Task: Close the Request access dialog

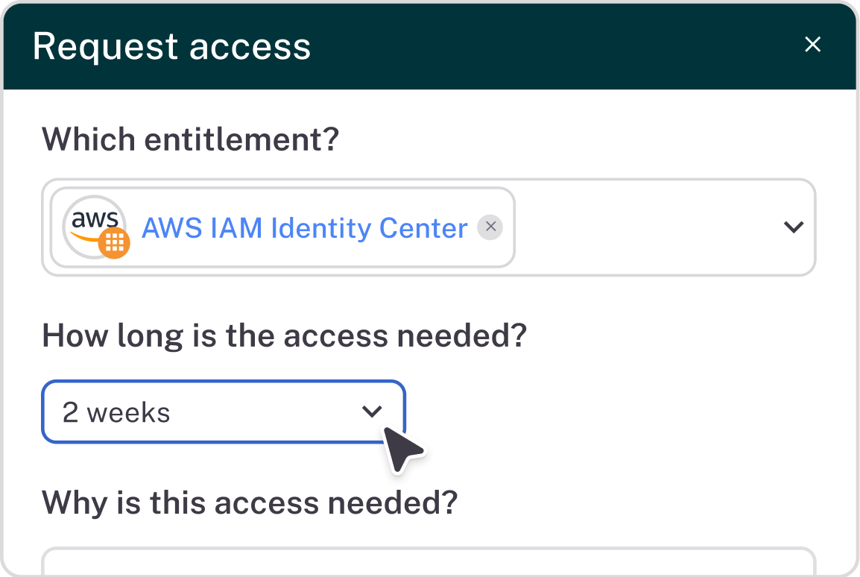Action: (x=812, y=45)
